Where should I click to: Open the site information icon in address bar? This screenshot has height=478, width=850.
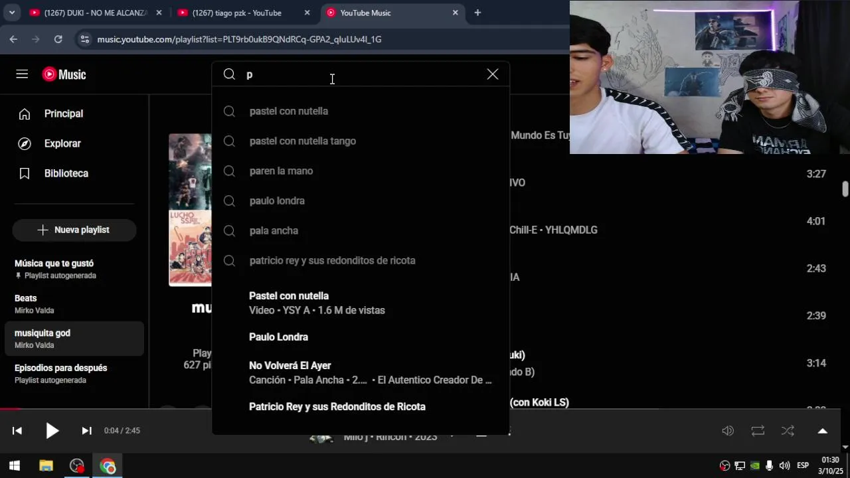click(84, 39)
